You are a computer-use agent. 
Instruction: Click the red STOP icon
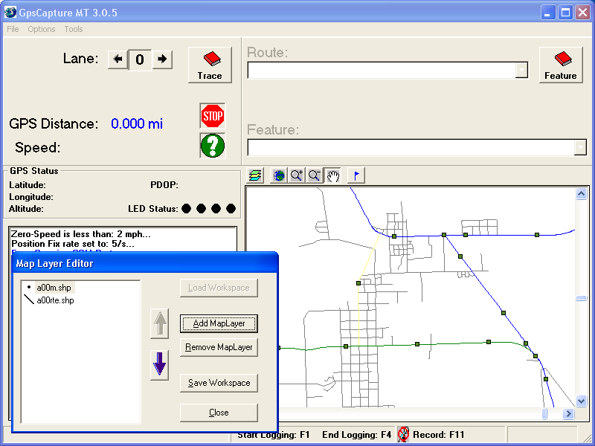(212, 115)
